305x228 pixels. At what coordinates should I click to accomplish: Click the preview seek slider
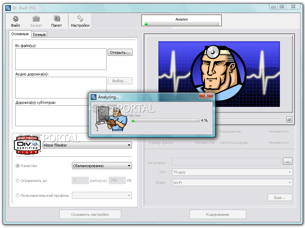(x=248, y=119)
